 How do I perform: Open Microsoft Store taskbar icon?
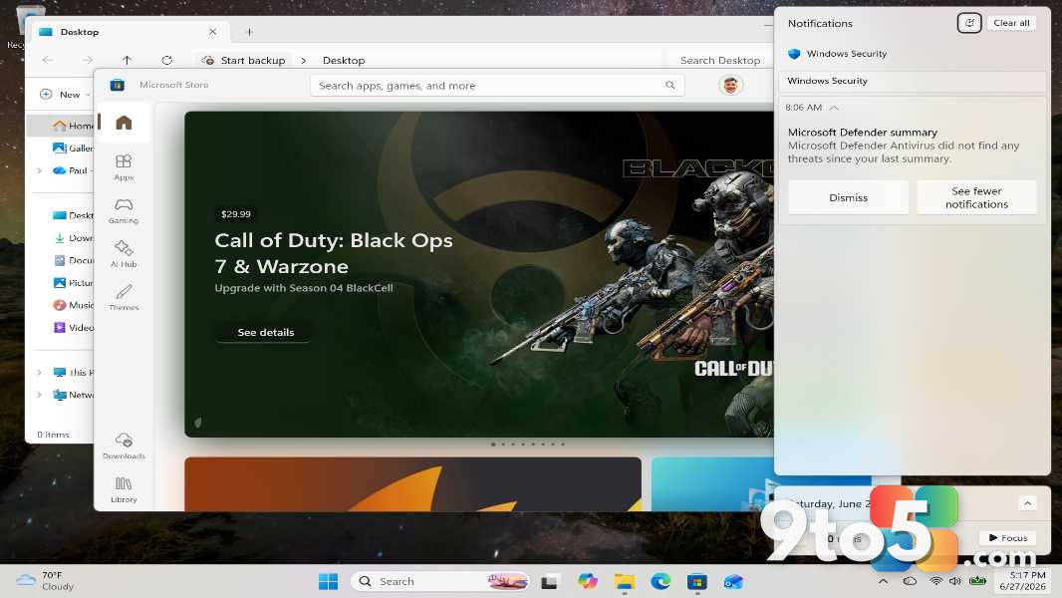coord(697,582)
